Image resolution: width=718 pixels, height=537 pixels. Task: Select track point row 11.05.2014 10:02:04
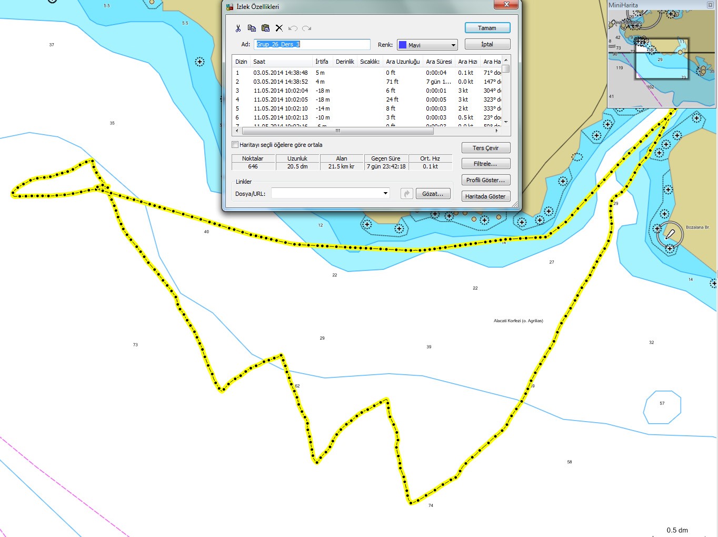367,91
